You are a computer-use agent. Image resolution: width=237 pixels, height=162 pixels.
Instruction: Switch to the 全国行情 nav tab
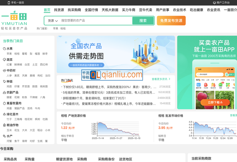pos(91,10)
